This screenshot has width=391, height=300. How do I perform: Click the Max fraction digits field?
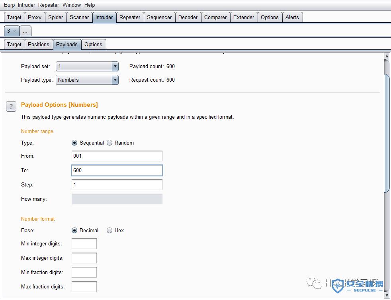(x=84, y=286)
